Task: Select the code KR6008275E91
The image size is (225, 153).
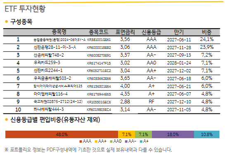Action: coord(99,55)
